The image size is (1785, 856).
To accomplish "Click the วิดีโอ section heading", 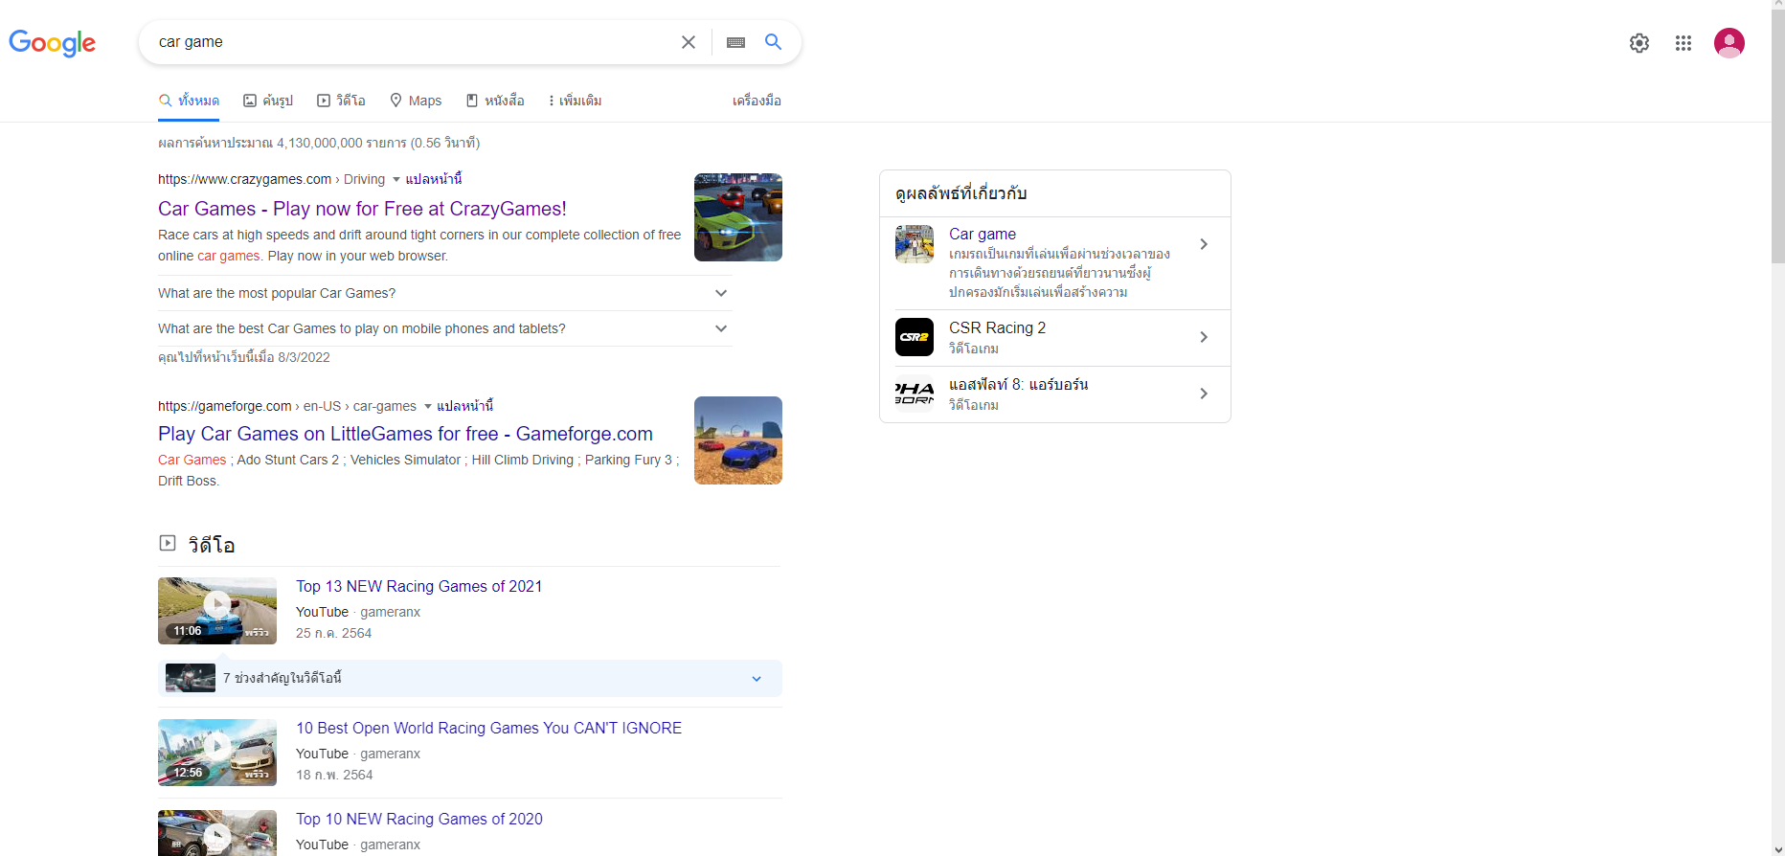I will click(x=212, y=545).
